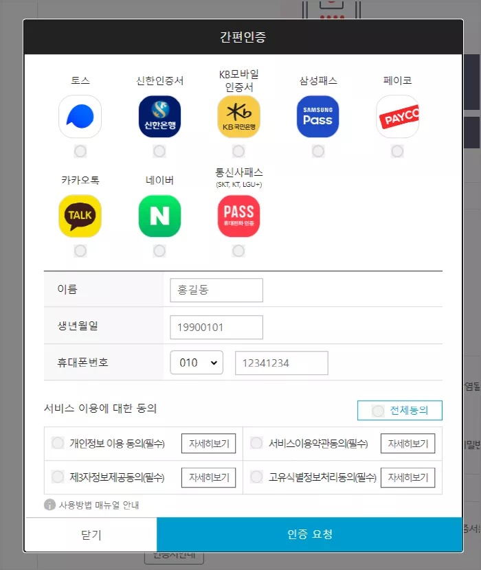This screenshot has width=481, height=570.
Task: Select the radio button under 통신사패스
Action: click(x=238, y=251)
